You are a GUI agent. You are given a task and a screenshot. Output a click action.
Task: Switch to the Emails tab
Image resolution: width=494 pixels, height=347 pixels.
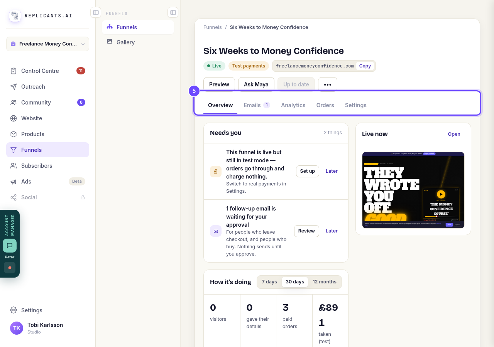[257, 105]
